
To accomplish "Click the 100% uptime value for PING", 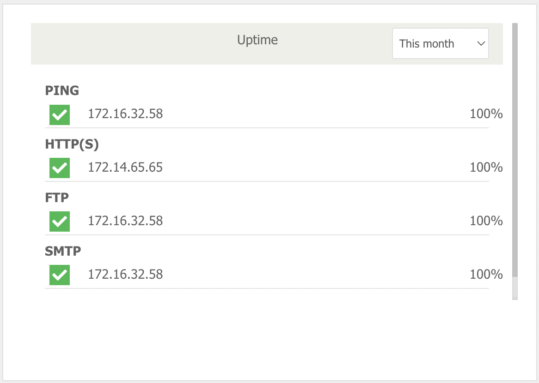I will [486, 114].
